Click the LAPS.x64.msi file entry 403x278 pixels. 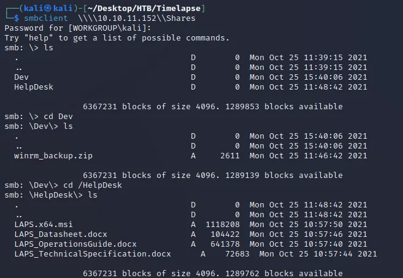tap(44, 224)
